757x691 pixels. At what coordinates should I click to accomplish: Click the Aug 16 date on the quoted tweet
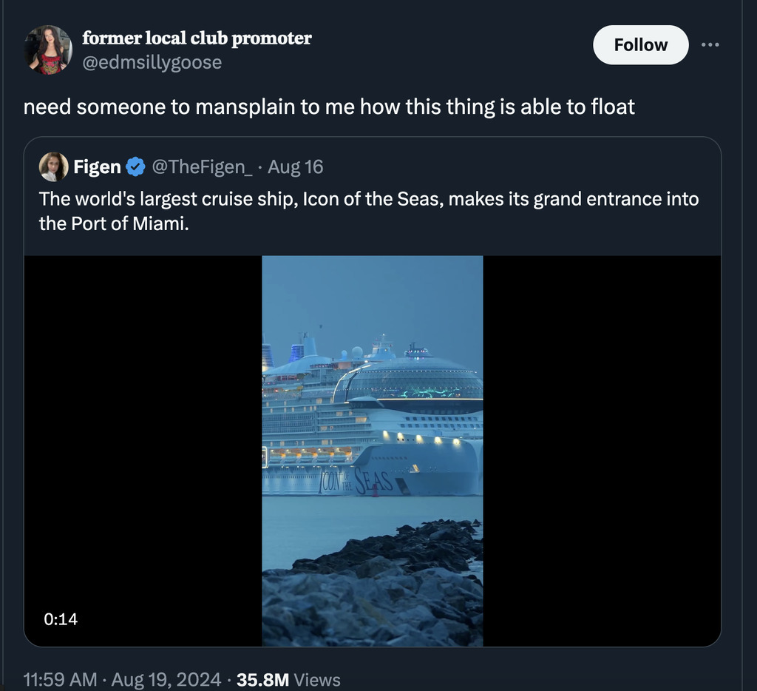point(295,167)
